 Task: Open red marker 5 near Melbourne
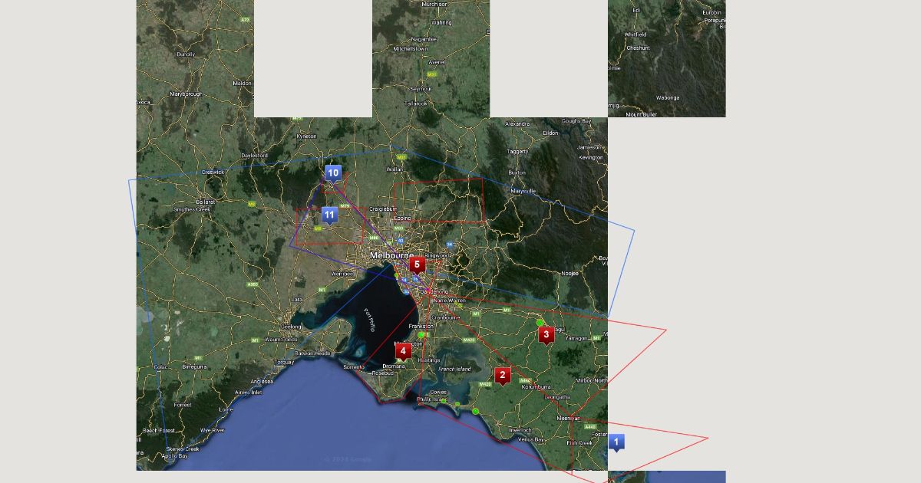(417, 264)
